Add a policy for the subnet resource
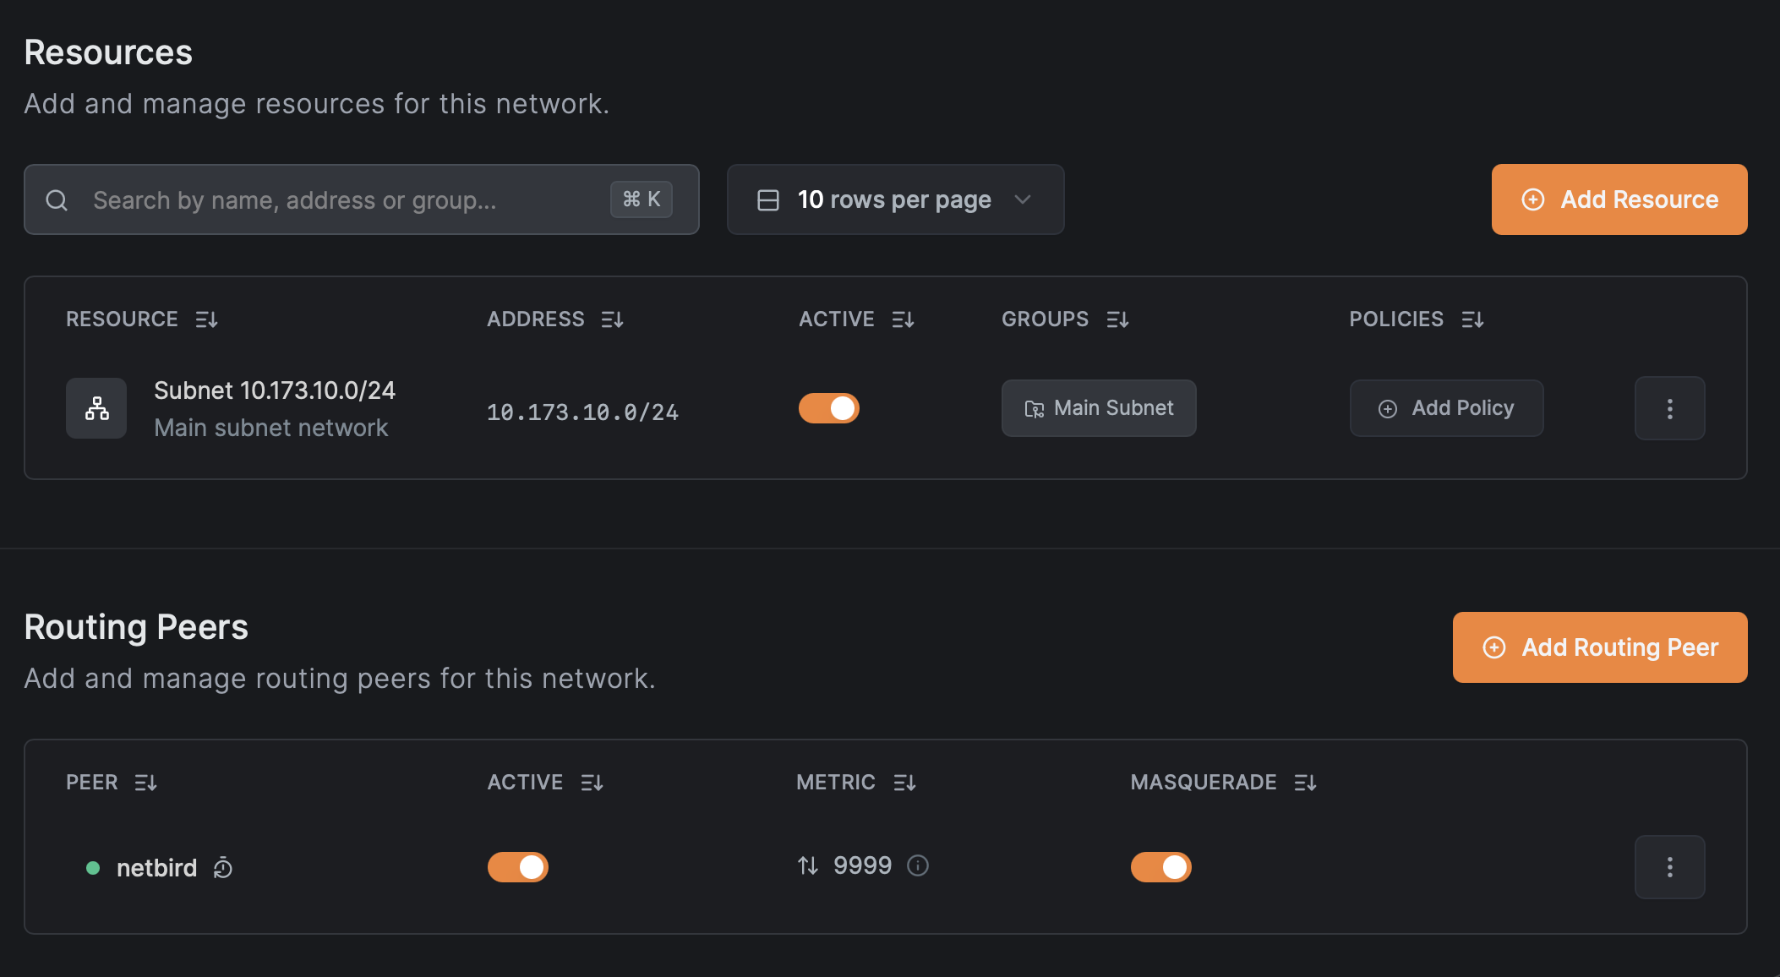Image resolution: width=1780 pixels, height=977 pixels. coord(1446,407)
